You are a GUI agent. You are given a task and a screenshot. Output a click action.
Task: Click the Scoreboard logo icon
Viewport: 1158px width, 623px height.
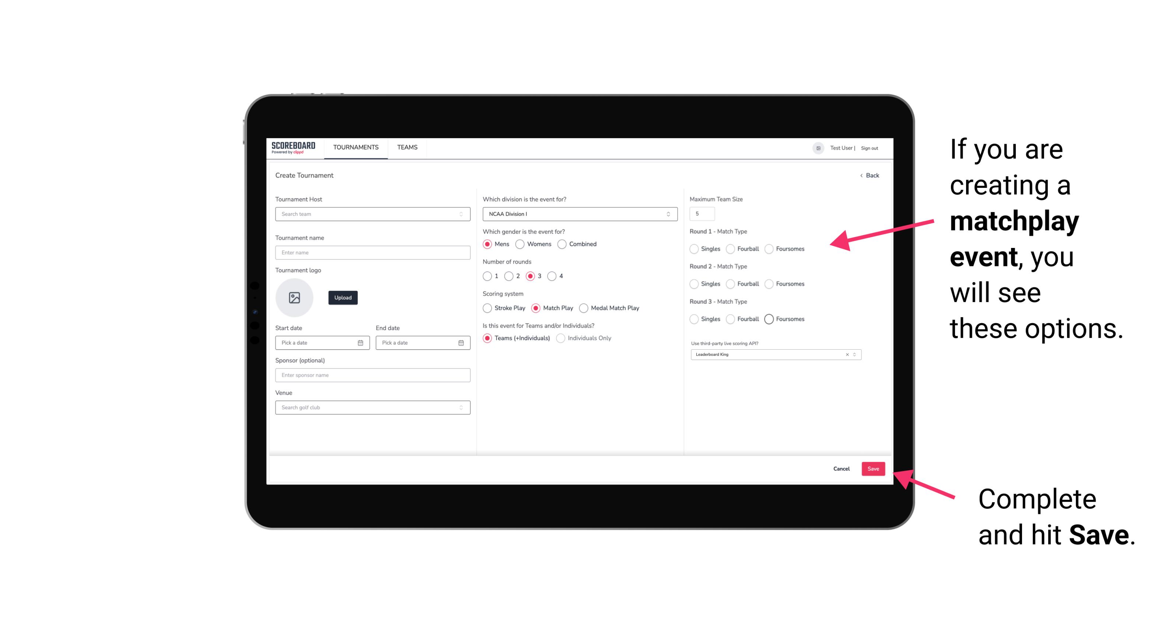(x=293, y=148)
